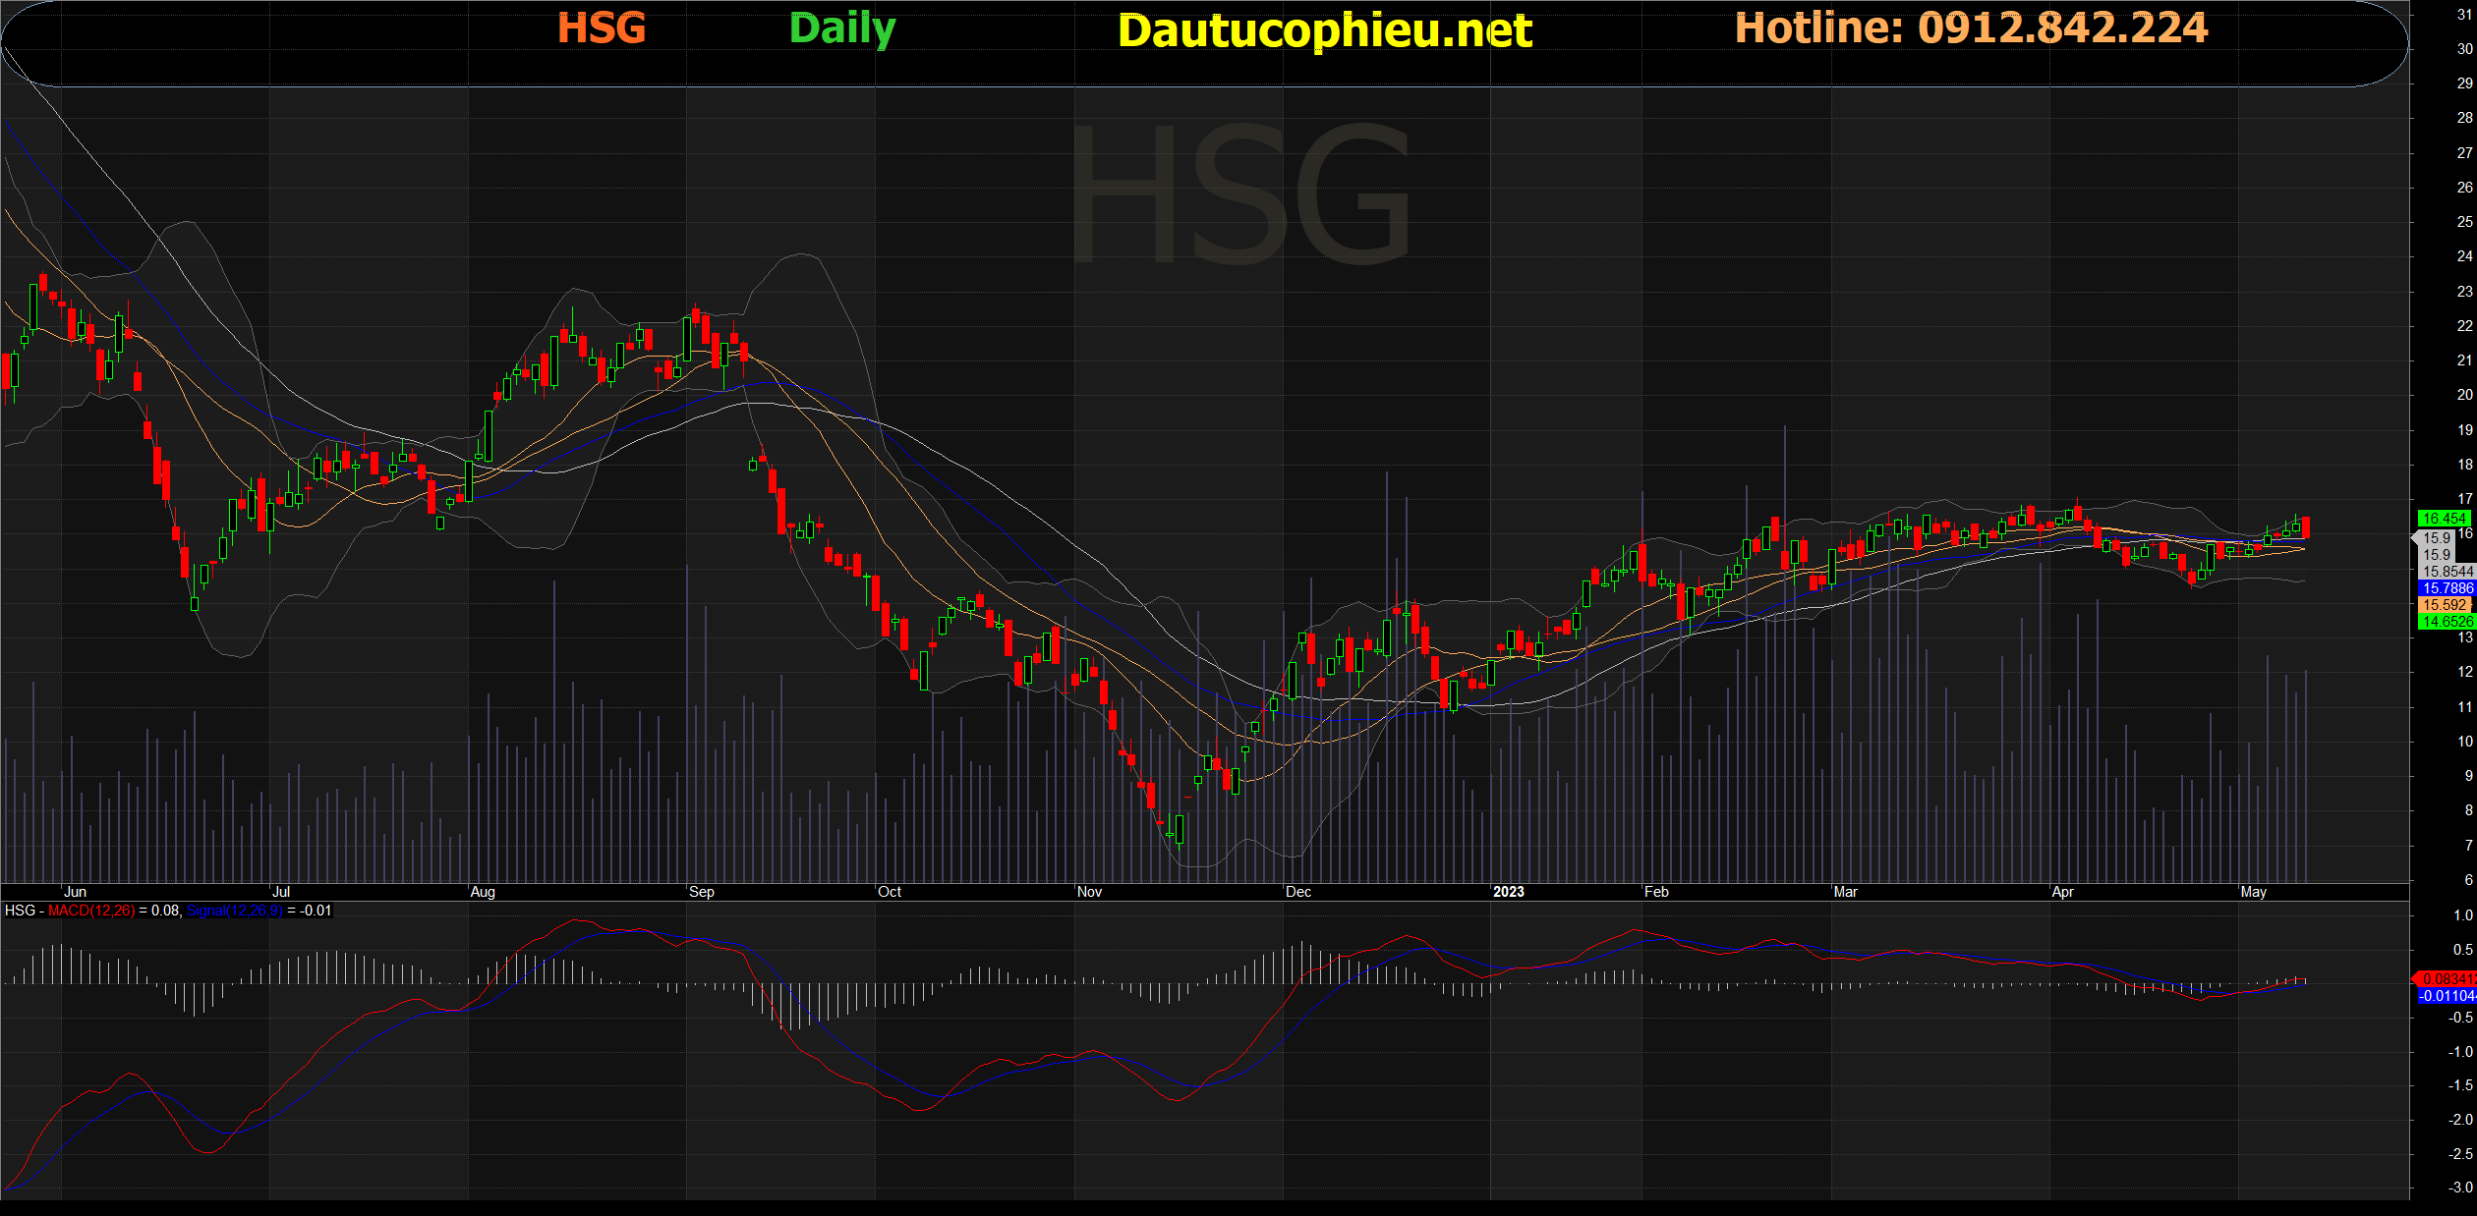
Task: Click the 2023 year marker on time axis
Action: (1508, 892)
